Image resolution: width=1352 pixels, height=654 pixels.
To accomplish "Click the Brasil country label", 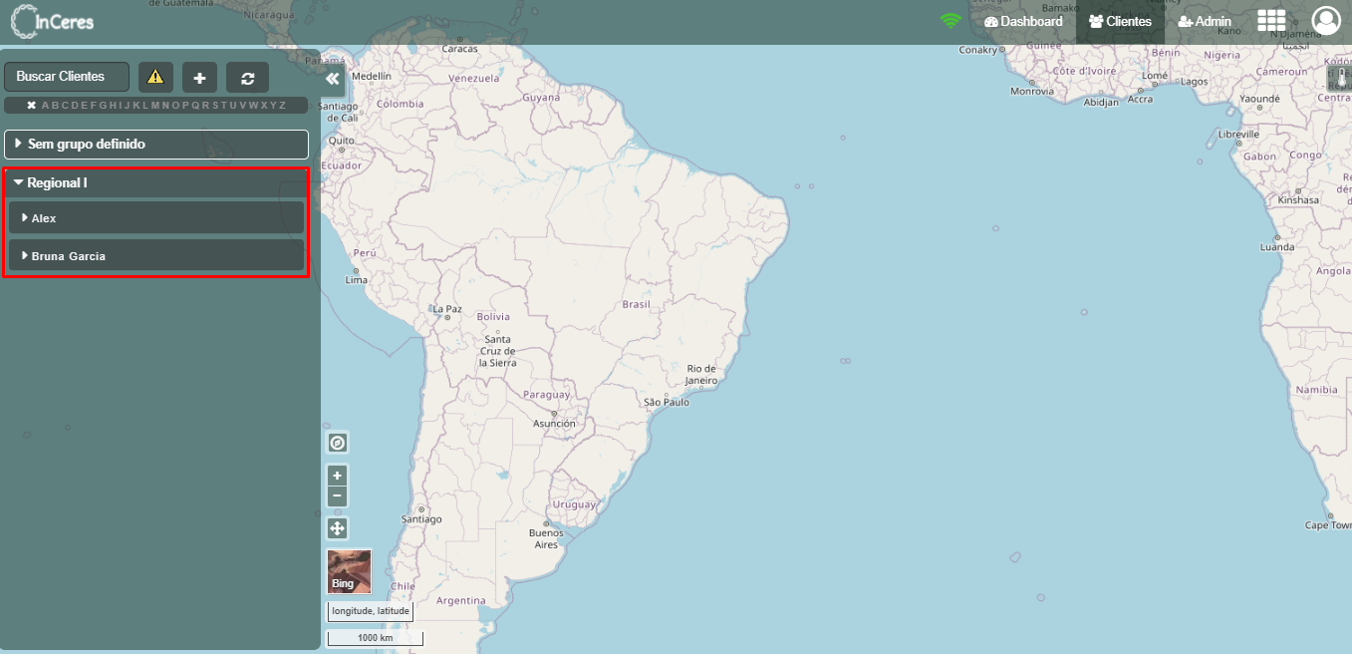I will 636,304.
